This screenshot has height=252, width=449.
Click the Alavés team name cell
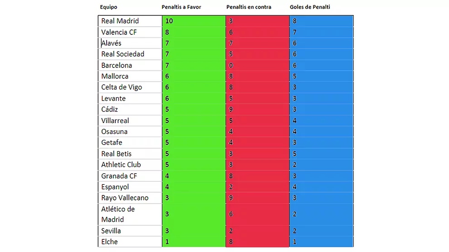pos(130,43)
